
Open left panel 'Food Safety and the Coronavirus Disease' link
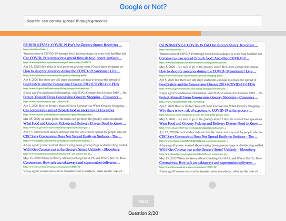tap(71, 84)
